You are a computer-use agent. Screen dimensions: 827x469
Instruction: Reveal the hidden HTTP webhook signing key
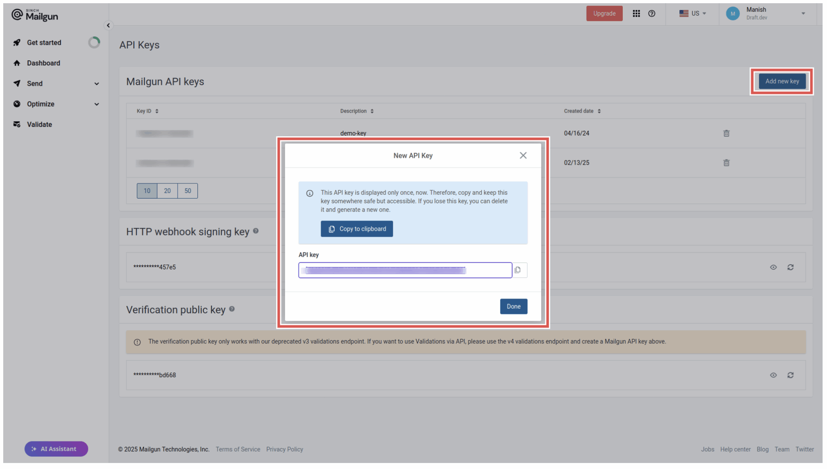[773, 267]
